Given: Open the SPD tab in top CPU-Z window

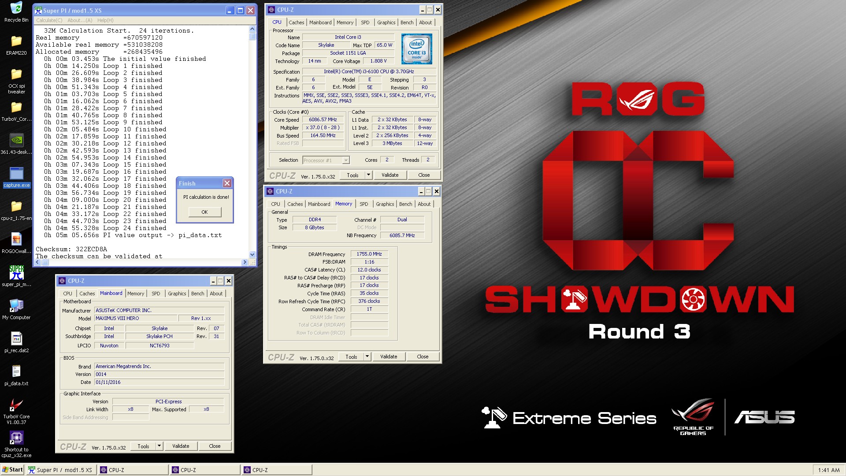Looking at the screenshot, I should coord(365,22).
